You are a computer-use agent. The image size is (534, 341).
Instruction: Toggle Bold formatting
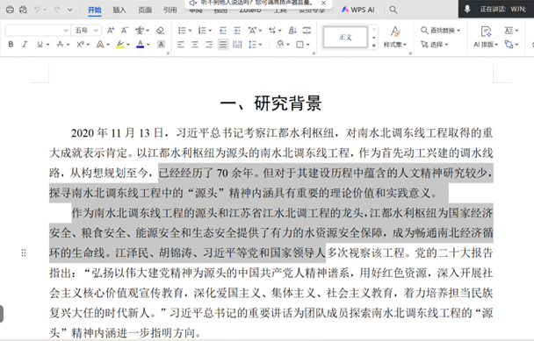coord(11,44)
